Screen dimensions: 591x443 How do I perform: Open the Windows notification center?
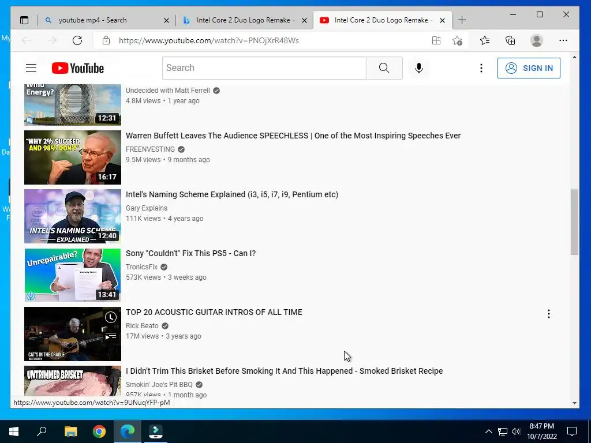[572, 431]
